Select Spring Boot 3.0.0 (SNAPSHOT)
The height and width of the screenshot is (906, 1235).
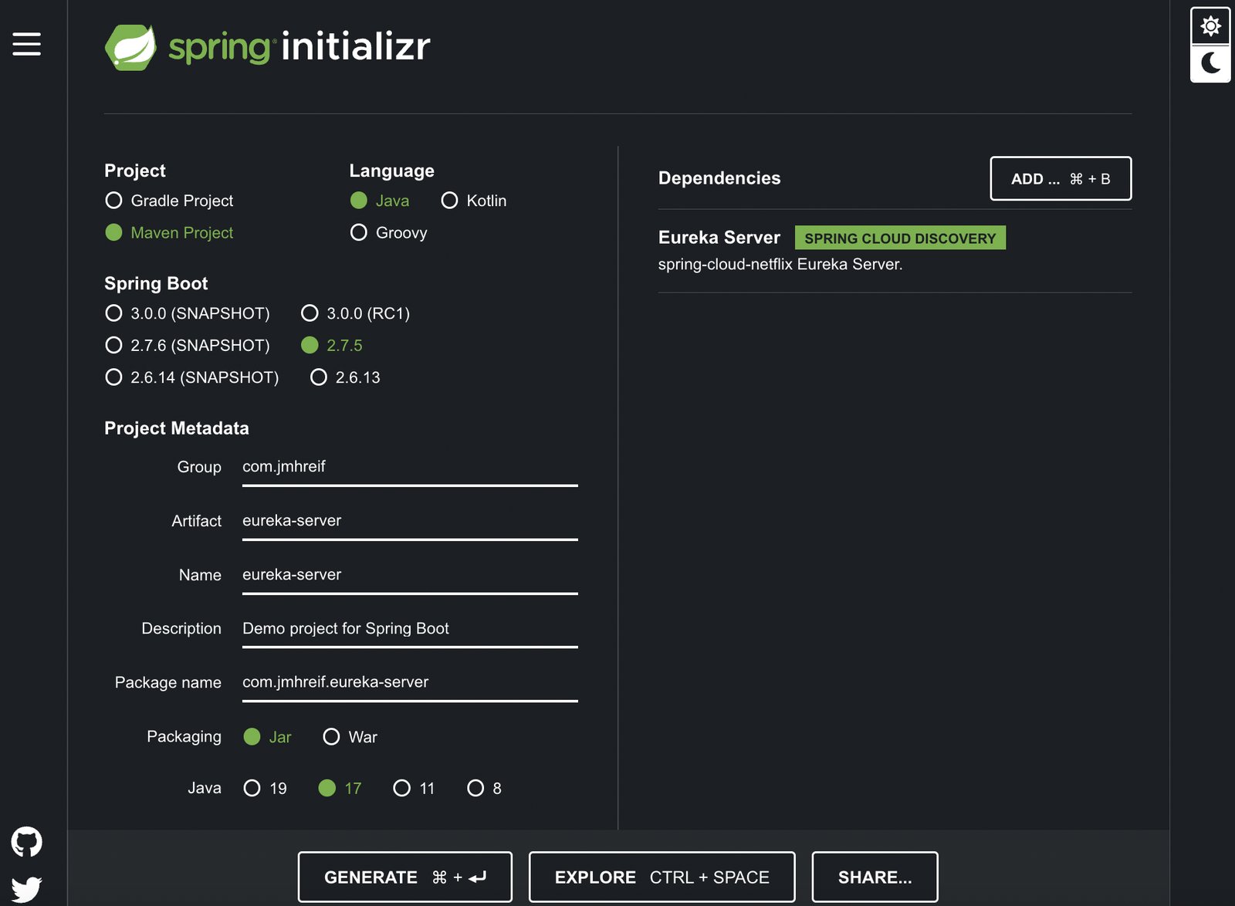pyautogui.click(x=188, y=313)
